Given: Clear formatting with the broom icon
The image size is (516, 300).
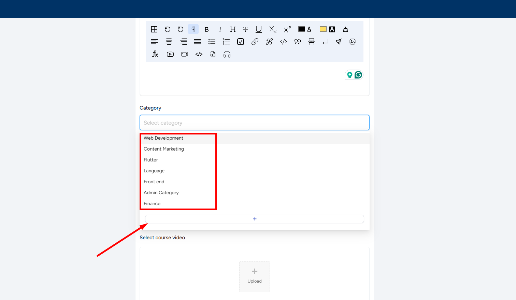Looking at the screenshot, I should click(345, 29).
